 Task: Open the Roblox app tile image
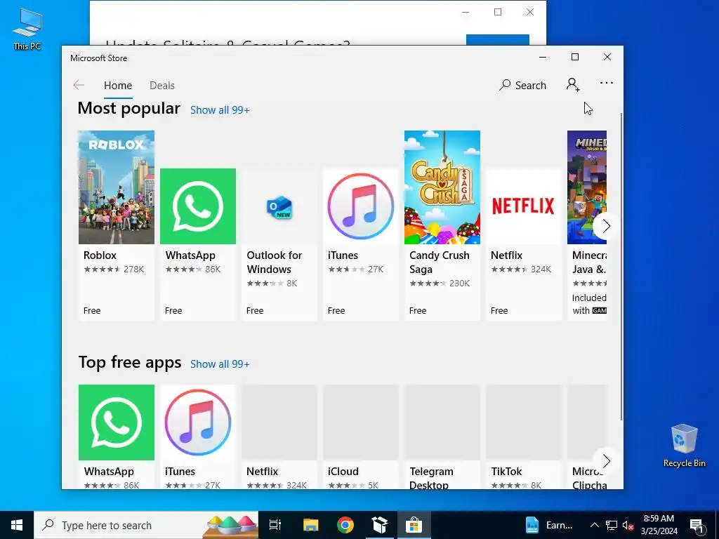click(116, 187)
